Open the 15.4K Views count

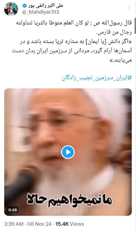tap(69, 224)
